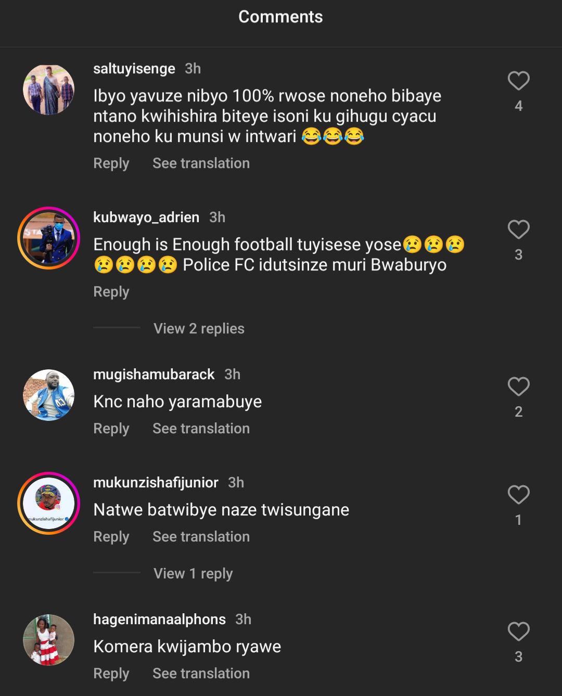Open mugishamubarack's profile photo
562x696 pixels.
click(x=49, y=395)
